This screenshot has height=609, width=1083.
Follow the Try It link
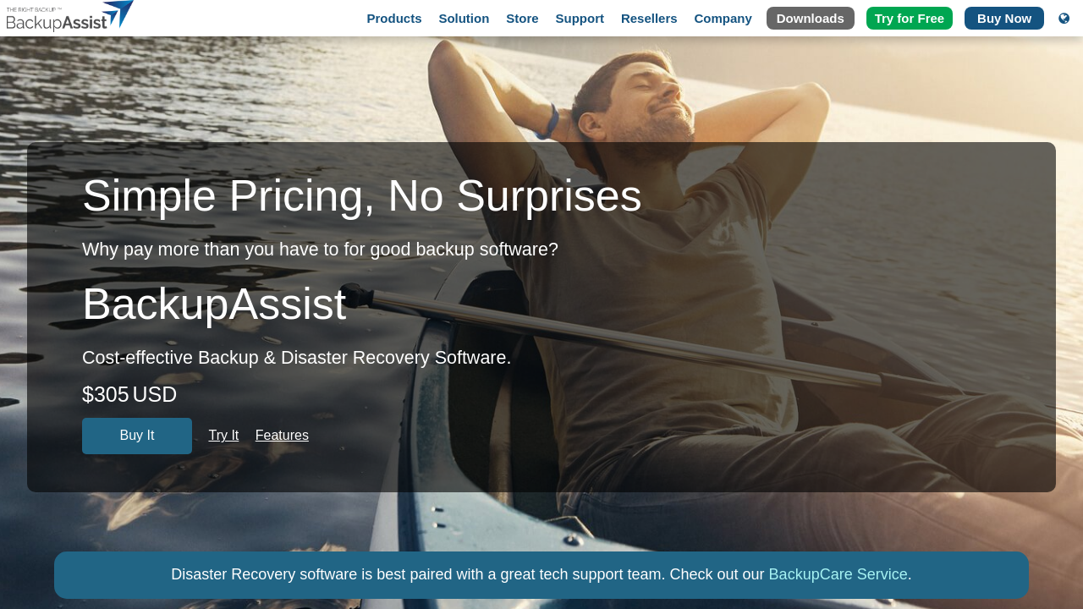[223, 436]
